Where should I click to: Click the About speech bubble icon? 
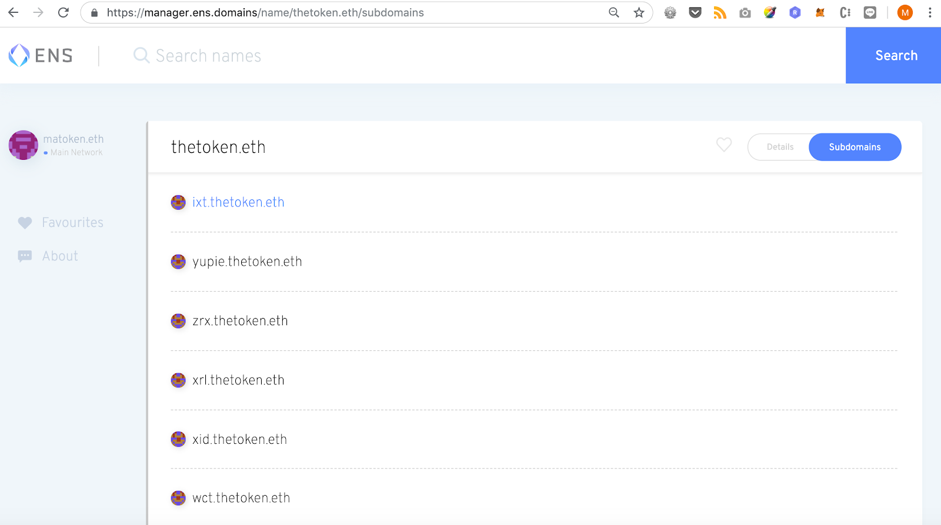[x=25, y=256]
